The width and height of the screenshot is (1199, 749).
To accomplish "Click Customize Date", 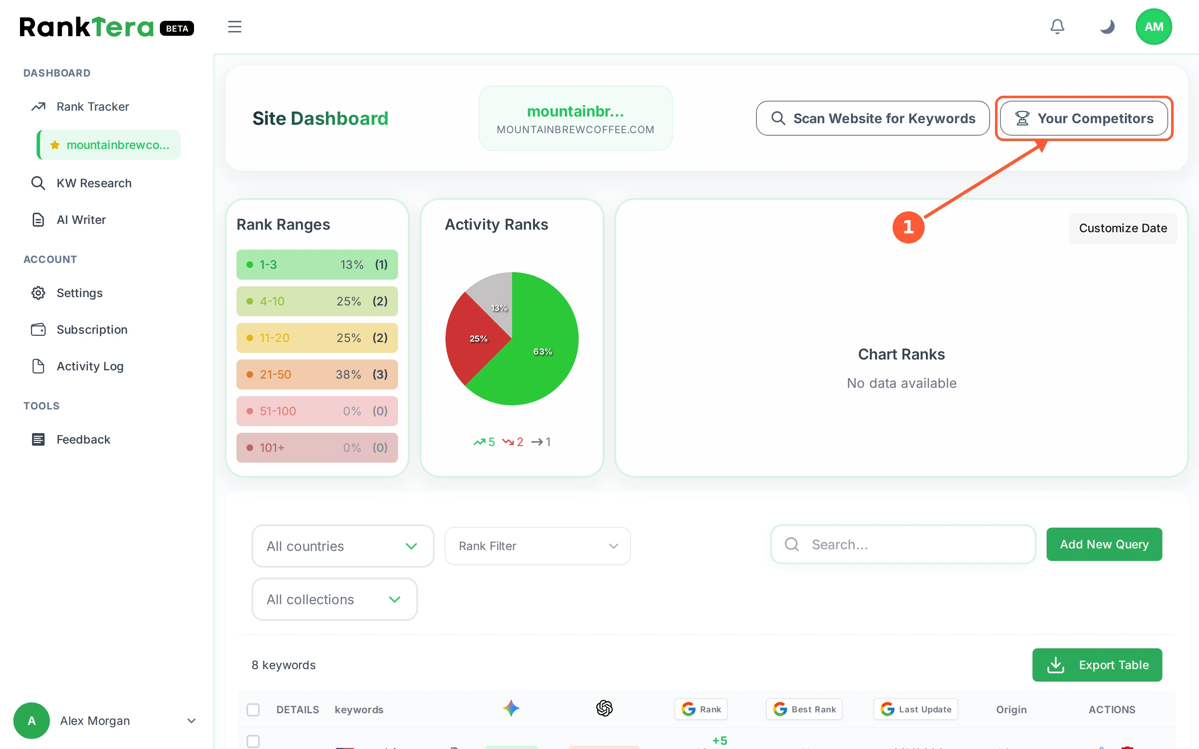I will (1123, 228).
